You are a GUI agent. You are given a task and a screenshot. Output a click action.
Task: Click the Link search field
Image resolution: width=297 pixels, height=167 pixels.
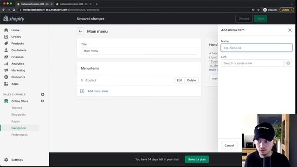click(x=252, y=63)
